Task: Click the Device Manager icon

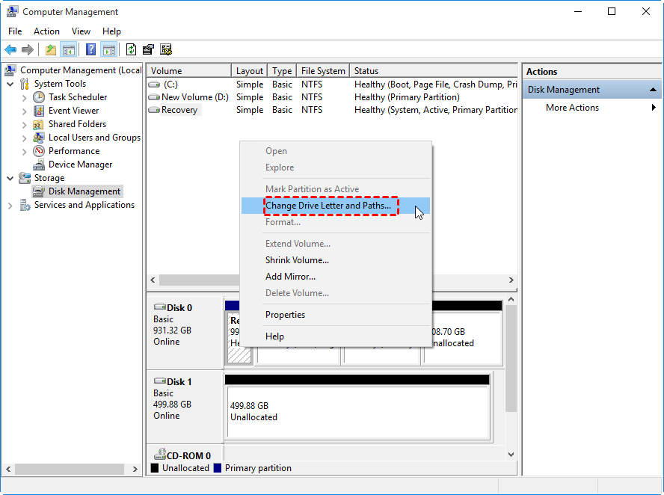Action: pos(39,165)
